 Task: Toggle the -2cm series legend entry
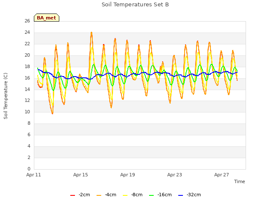pos(80,195)
